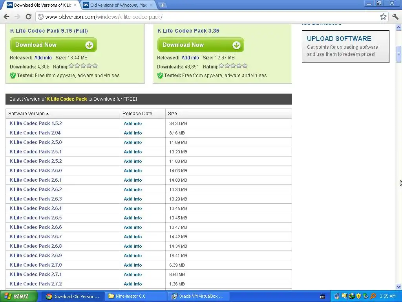Click the system clock showing 3:55 AM
Image resolution: width=402 pixels, height=302 pixels.
[x=387, y=296]
